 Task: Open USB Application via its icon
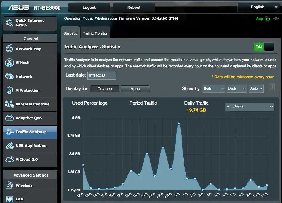point(9,146)
